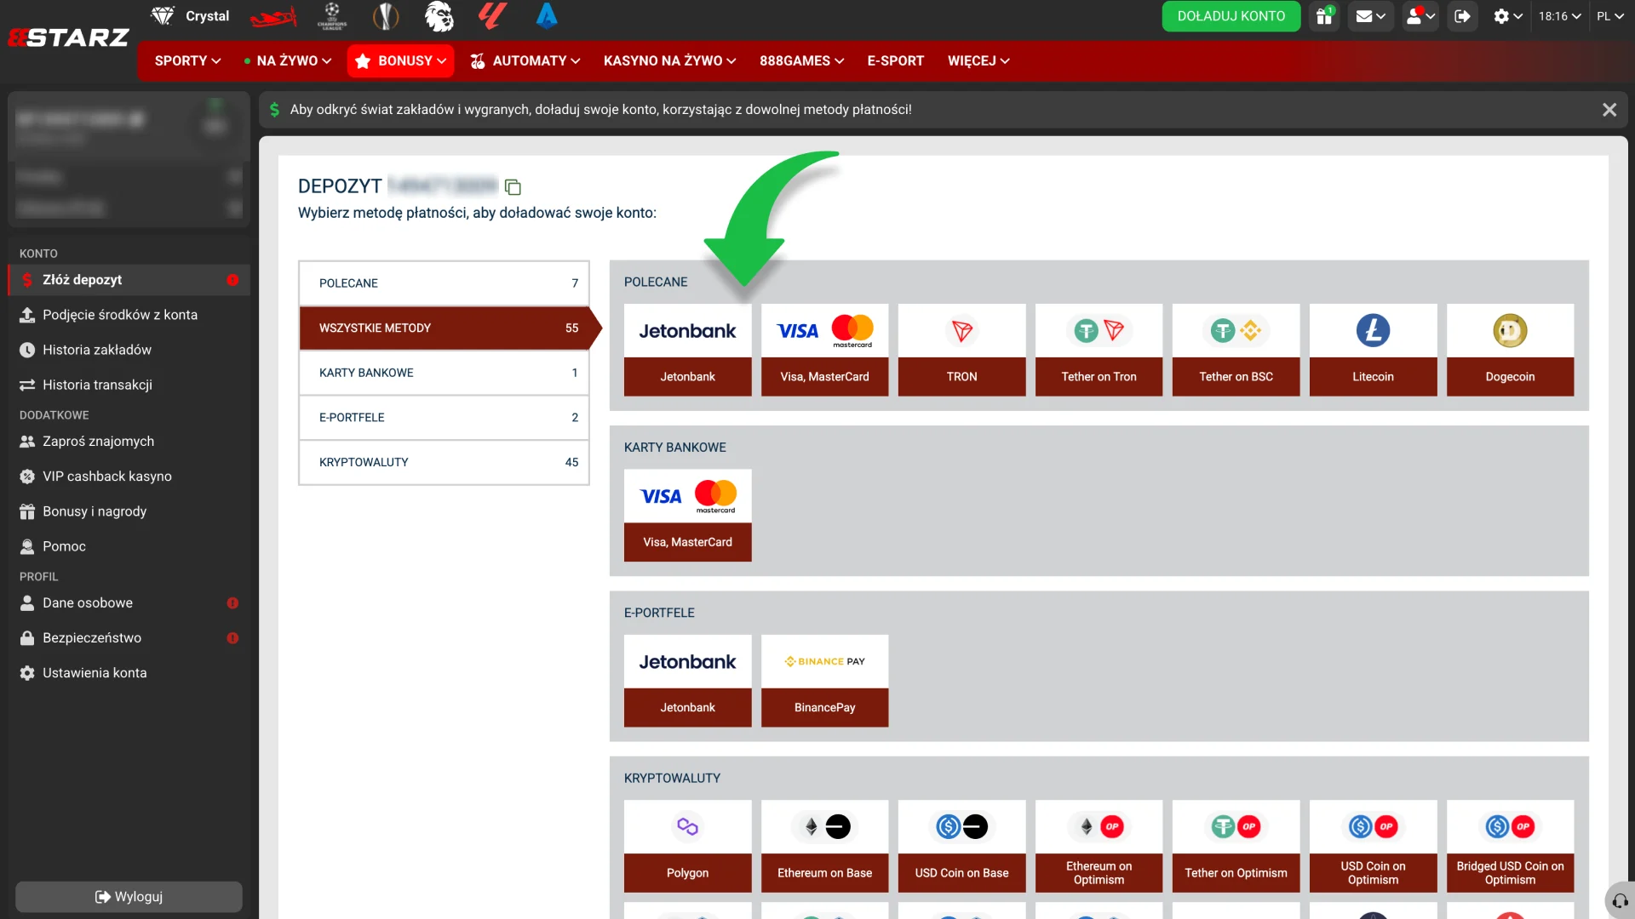1635x919 pixels.
Task: Choose the Dogecoin payment method
Action: tap(1510, 350)
